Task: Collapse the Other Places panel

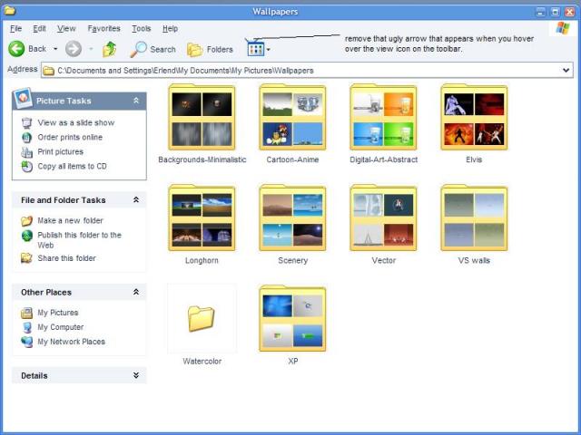Action: [136, 292]
